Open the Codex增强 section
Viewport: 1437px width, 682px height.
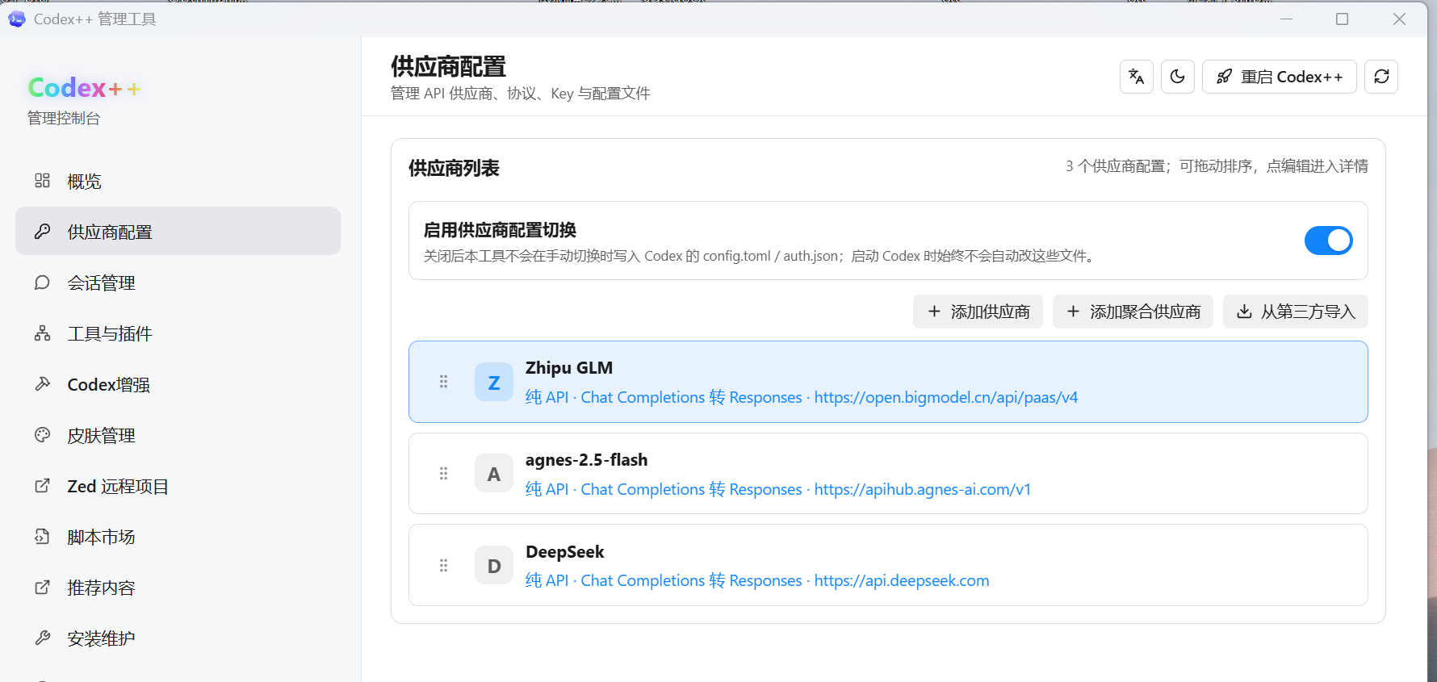178,384
